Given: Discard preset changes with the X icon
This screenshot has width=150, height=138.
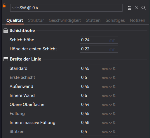Looking at the screenshot, I should 137,8.
